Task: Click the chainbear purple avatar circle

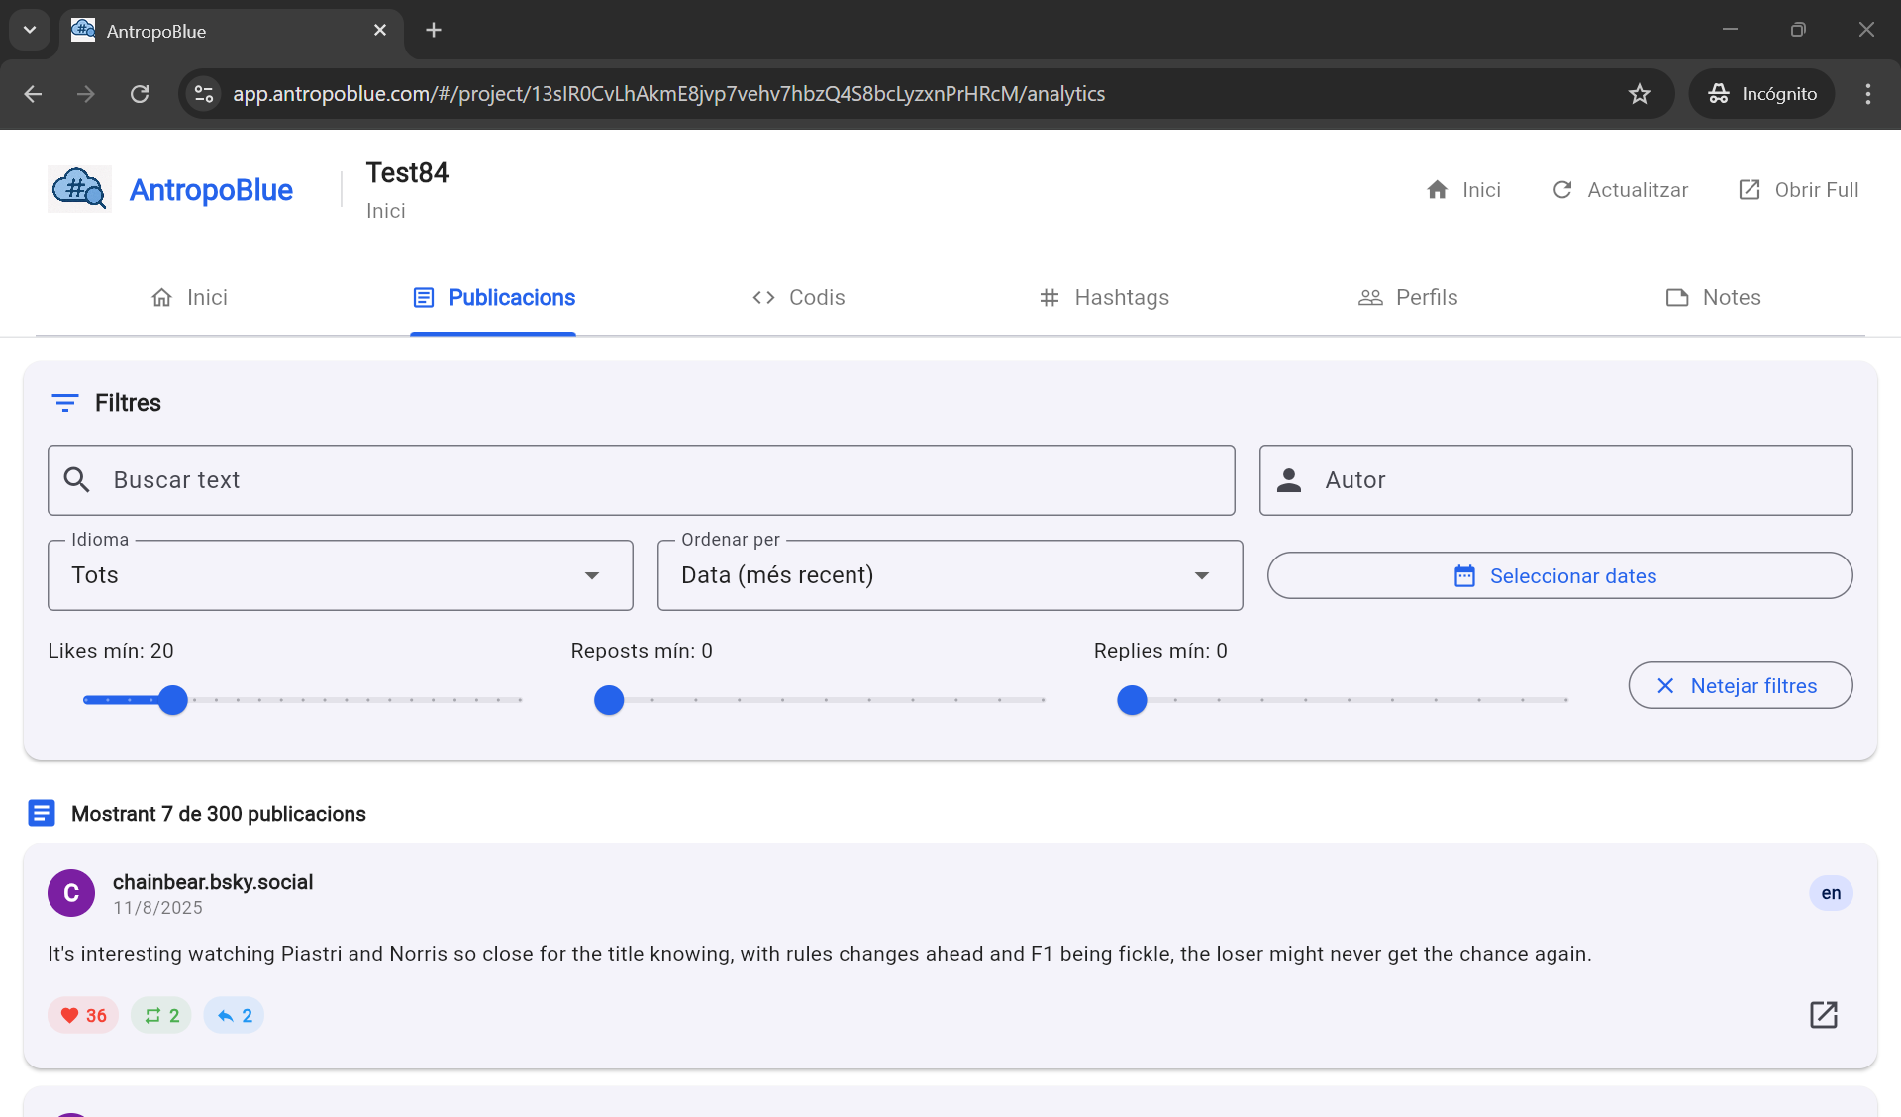Action: [71, 893]
